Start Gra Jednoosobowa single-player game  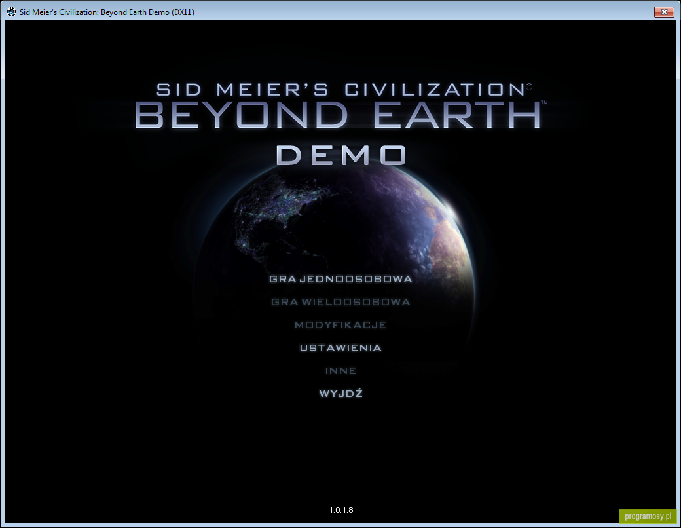pyautogui.click(x=340, y=279)
